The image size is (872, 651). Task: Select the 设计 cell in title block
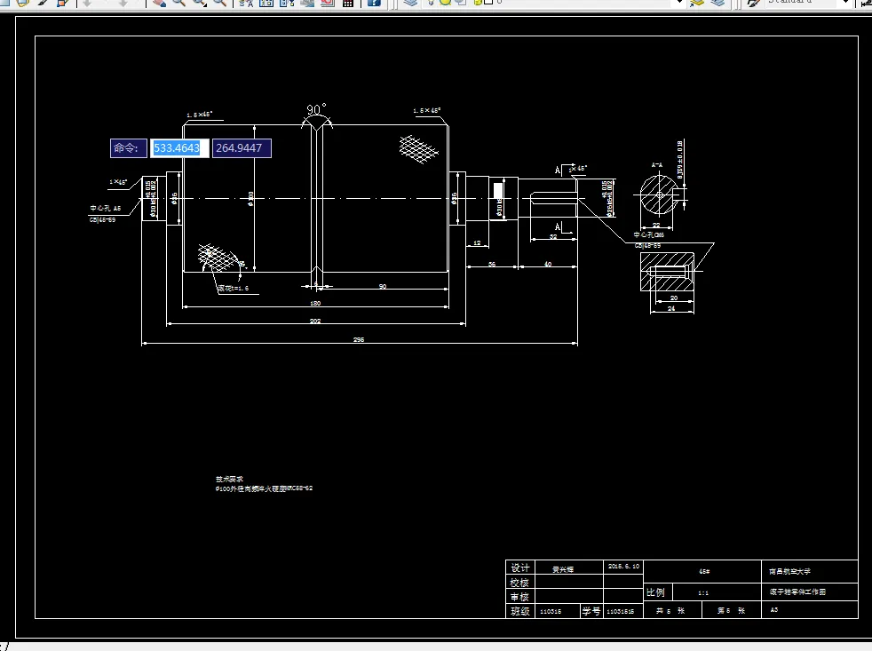click(520, 568)
